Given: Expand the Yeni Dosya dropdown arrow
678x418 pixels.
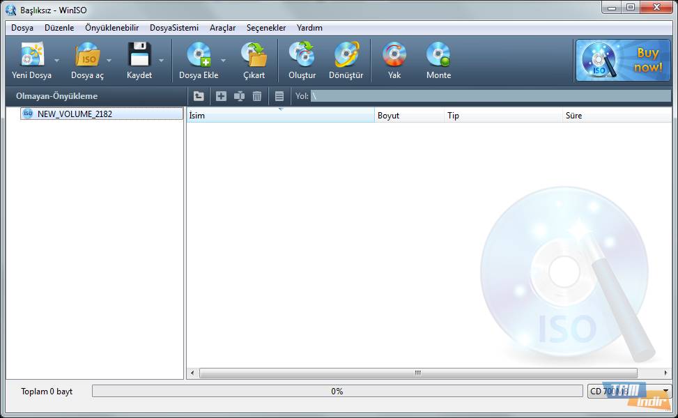Looking at the screenshot, I should tap(56, 60).
